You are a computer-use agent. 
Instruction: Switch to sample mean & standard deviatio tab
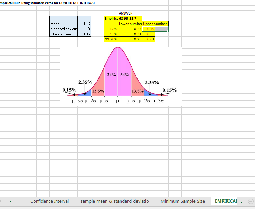pos(115,201)
